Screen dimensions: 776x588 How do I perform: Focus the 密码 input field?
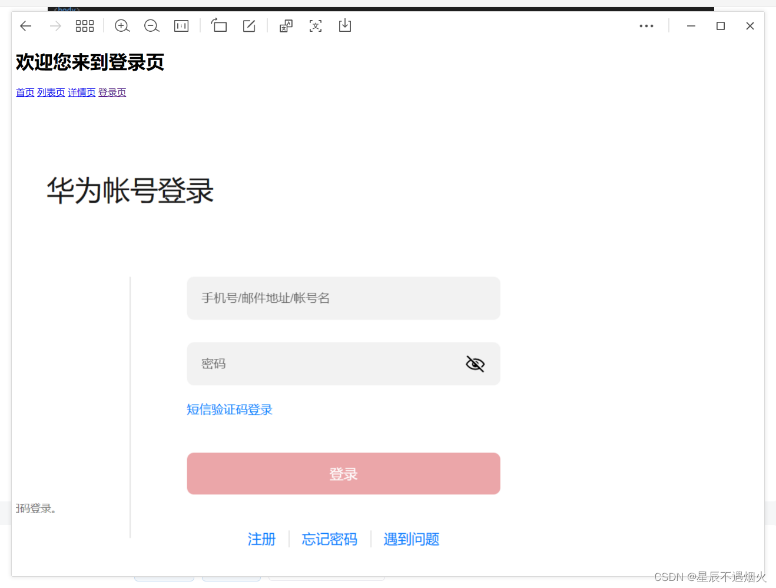tap(344, 364)
